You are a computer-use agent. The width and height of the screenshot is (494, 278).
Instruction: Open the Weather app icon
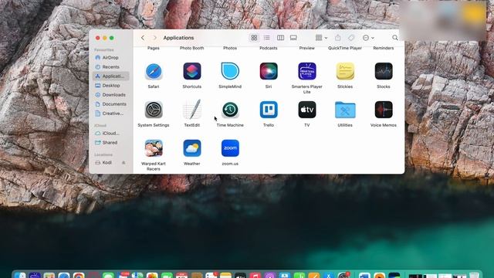(192, 148)
